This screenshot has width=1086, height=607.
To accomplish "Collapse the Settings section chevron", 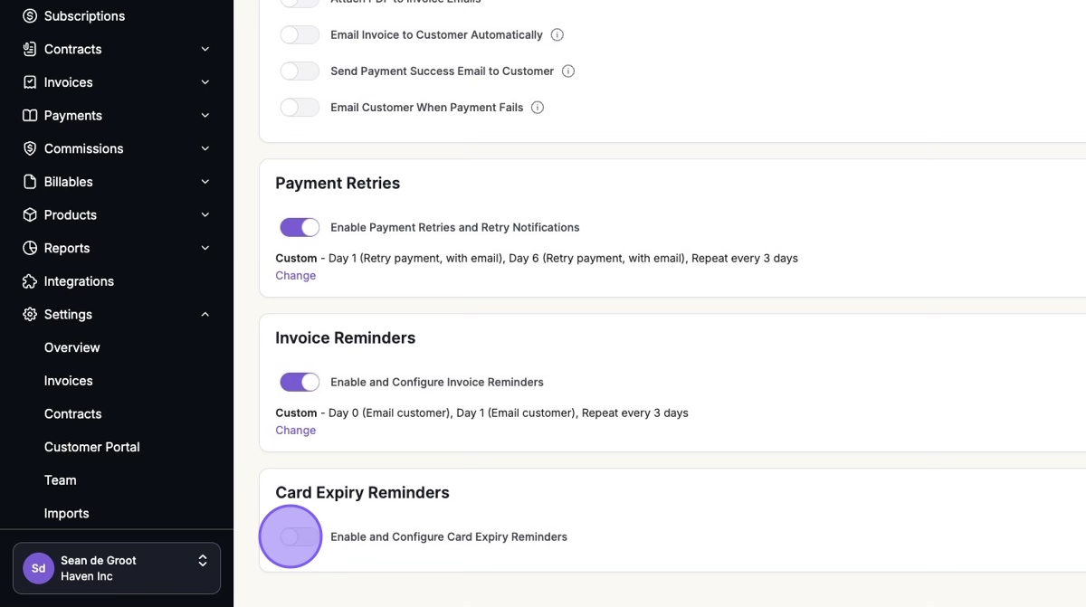I will (205, 315).
